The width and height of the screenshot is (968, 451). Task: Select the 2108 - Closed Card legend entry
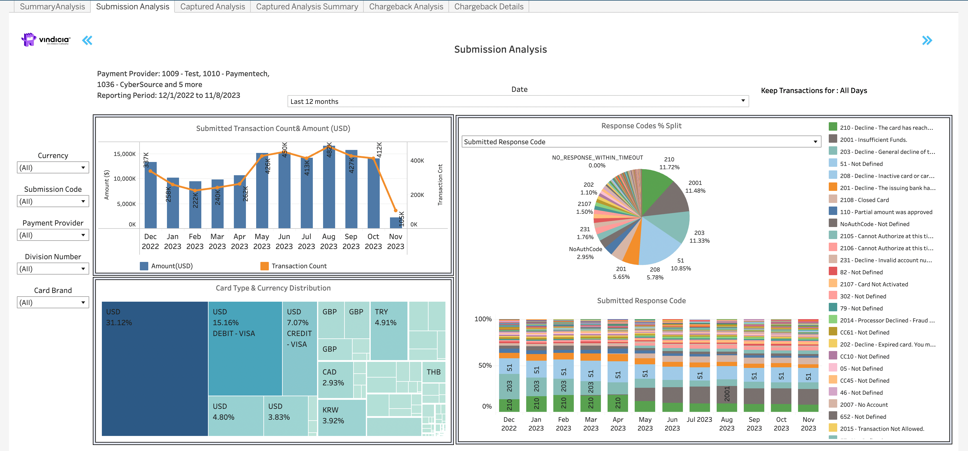point(859,200)
